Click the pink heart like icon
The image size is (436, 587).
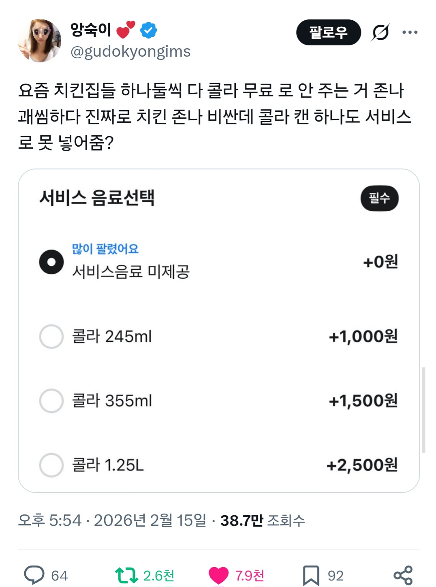pos(219,575)
